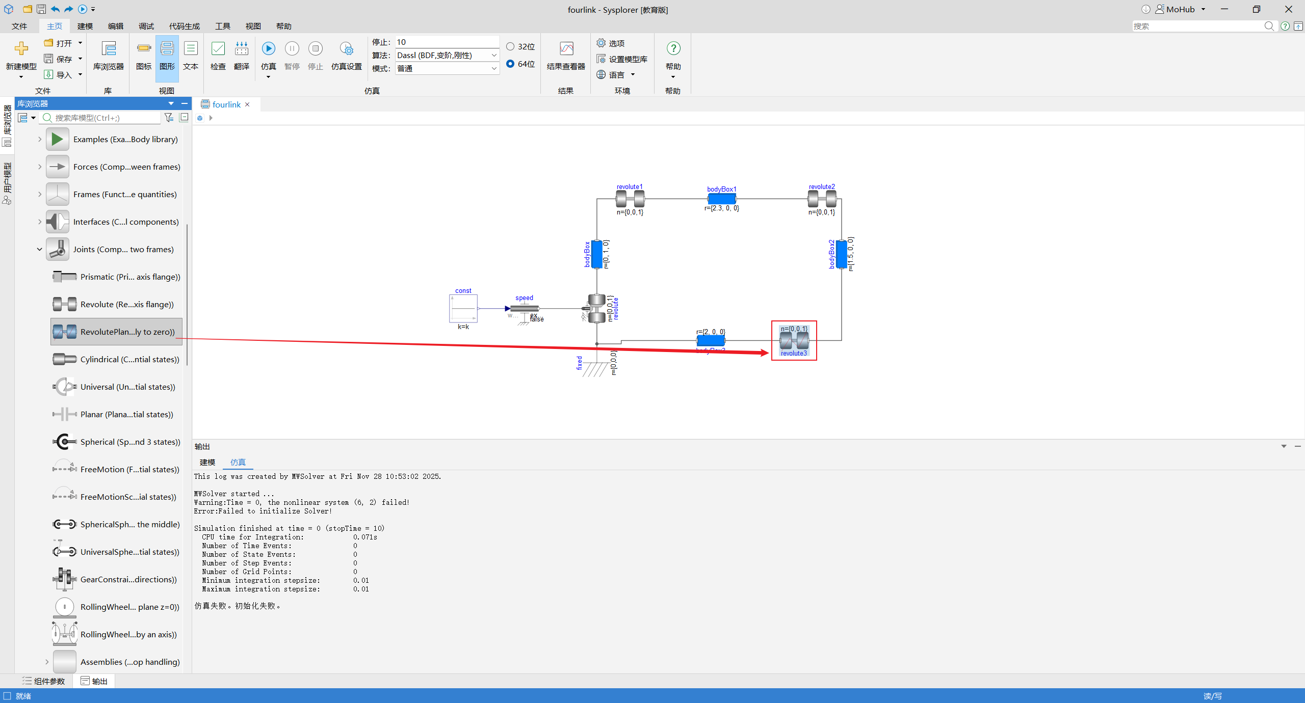Expand the Forces library tree node
Image resolution: width=1305 pixels, height=703 pixels.
[x=40, y=167]
